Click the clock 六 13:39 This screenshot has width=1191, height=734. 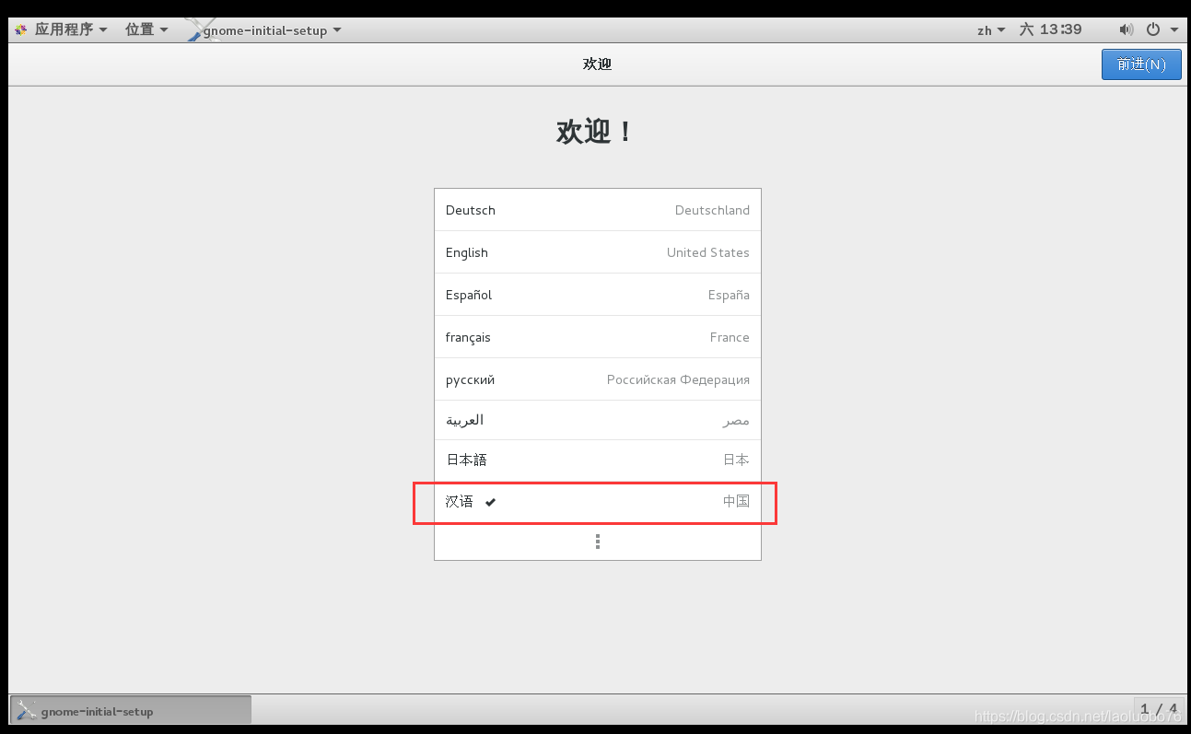pyautogui.click(x=1050, y=29)
